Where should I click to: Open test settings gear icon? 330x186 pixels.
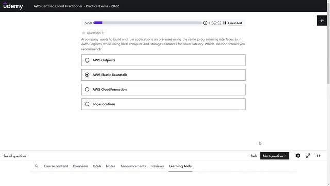coord(298,156)
